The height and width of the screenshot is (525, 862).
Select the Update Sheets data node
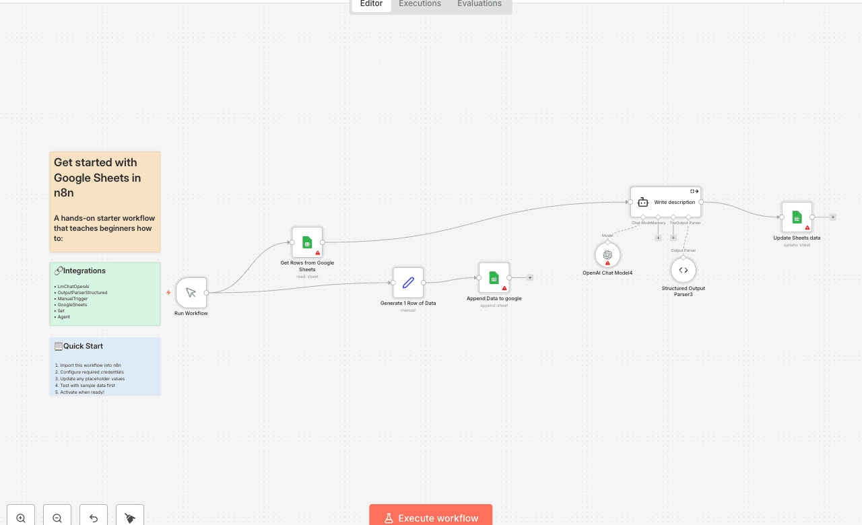point(797,217)
